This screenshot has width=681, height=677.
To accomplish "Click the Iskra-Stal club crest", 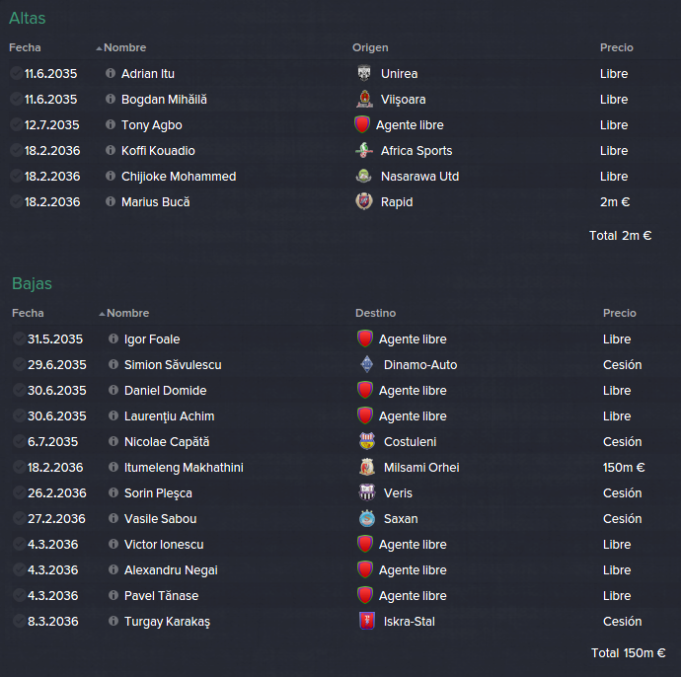I will coord(367,621).
